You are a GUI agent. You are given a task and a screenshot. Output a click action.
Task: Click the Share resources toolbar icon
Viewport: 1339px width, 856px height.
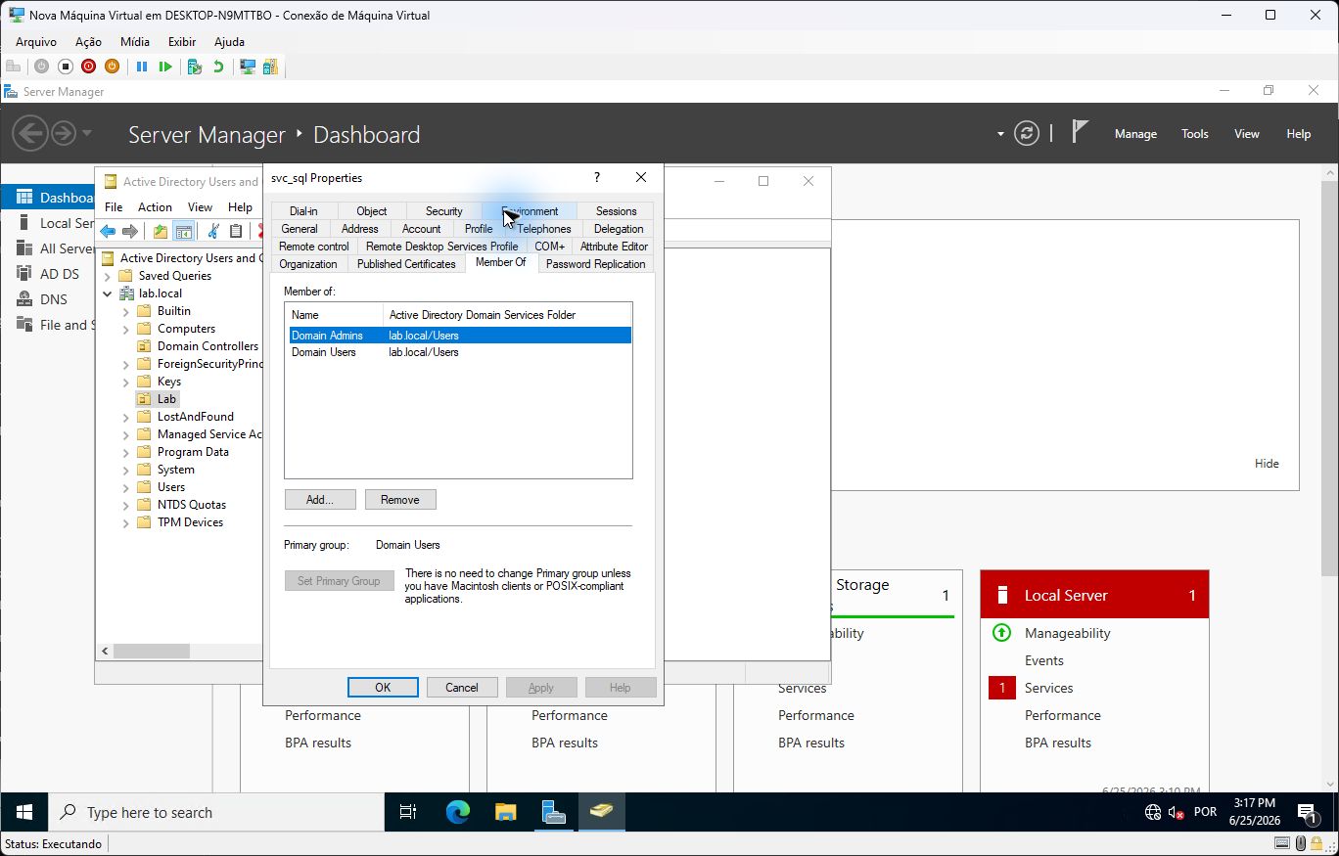tap(270, 67)
